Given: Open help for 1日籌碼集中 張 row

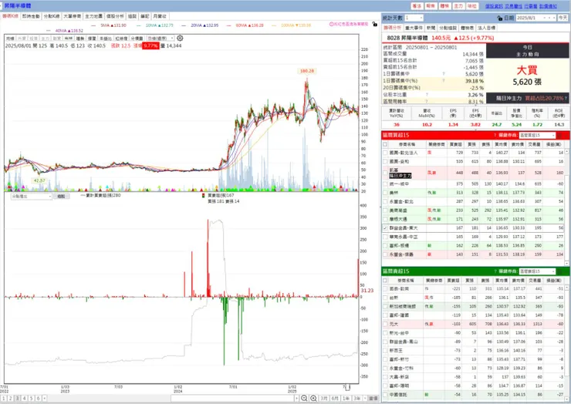Looking at the screenshot, I should tap(444, 74).
